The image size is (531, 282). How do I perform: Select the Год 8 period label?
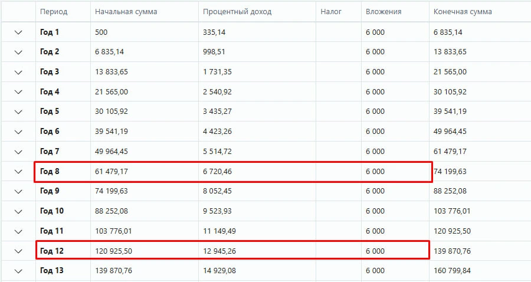pyautogui.click(x=50, y=171)
